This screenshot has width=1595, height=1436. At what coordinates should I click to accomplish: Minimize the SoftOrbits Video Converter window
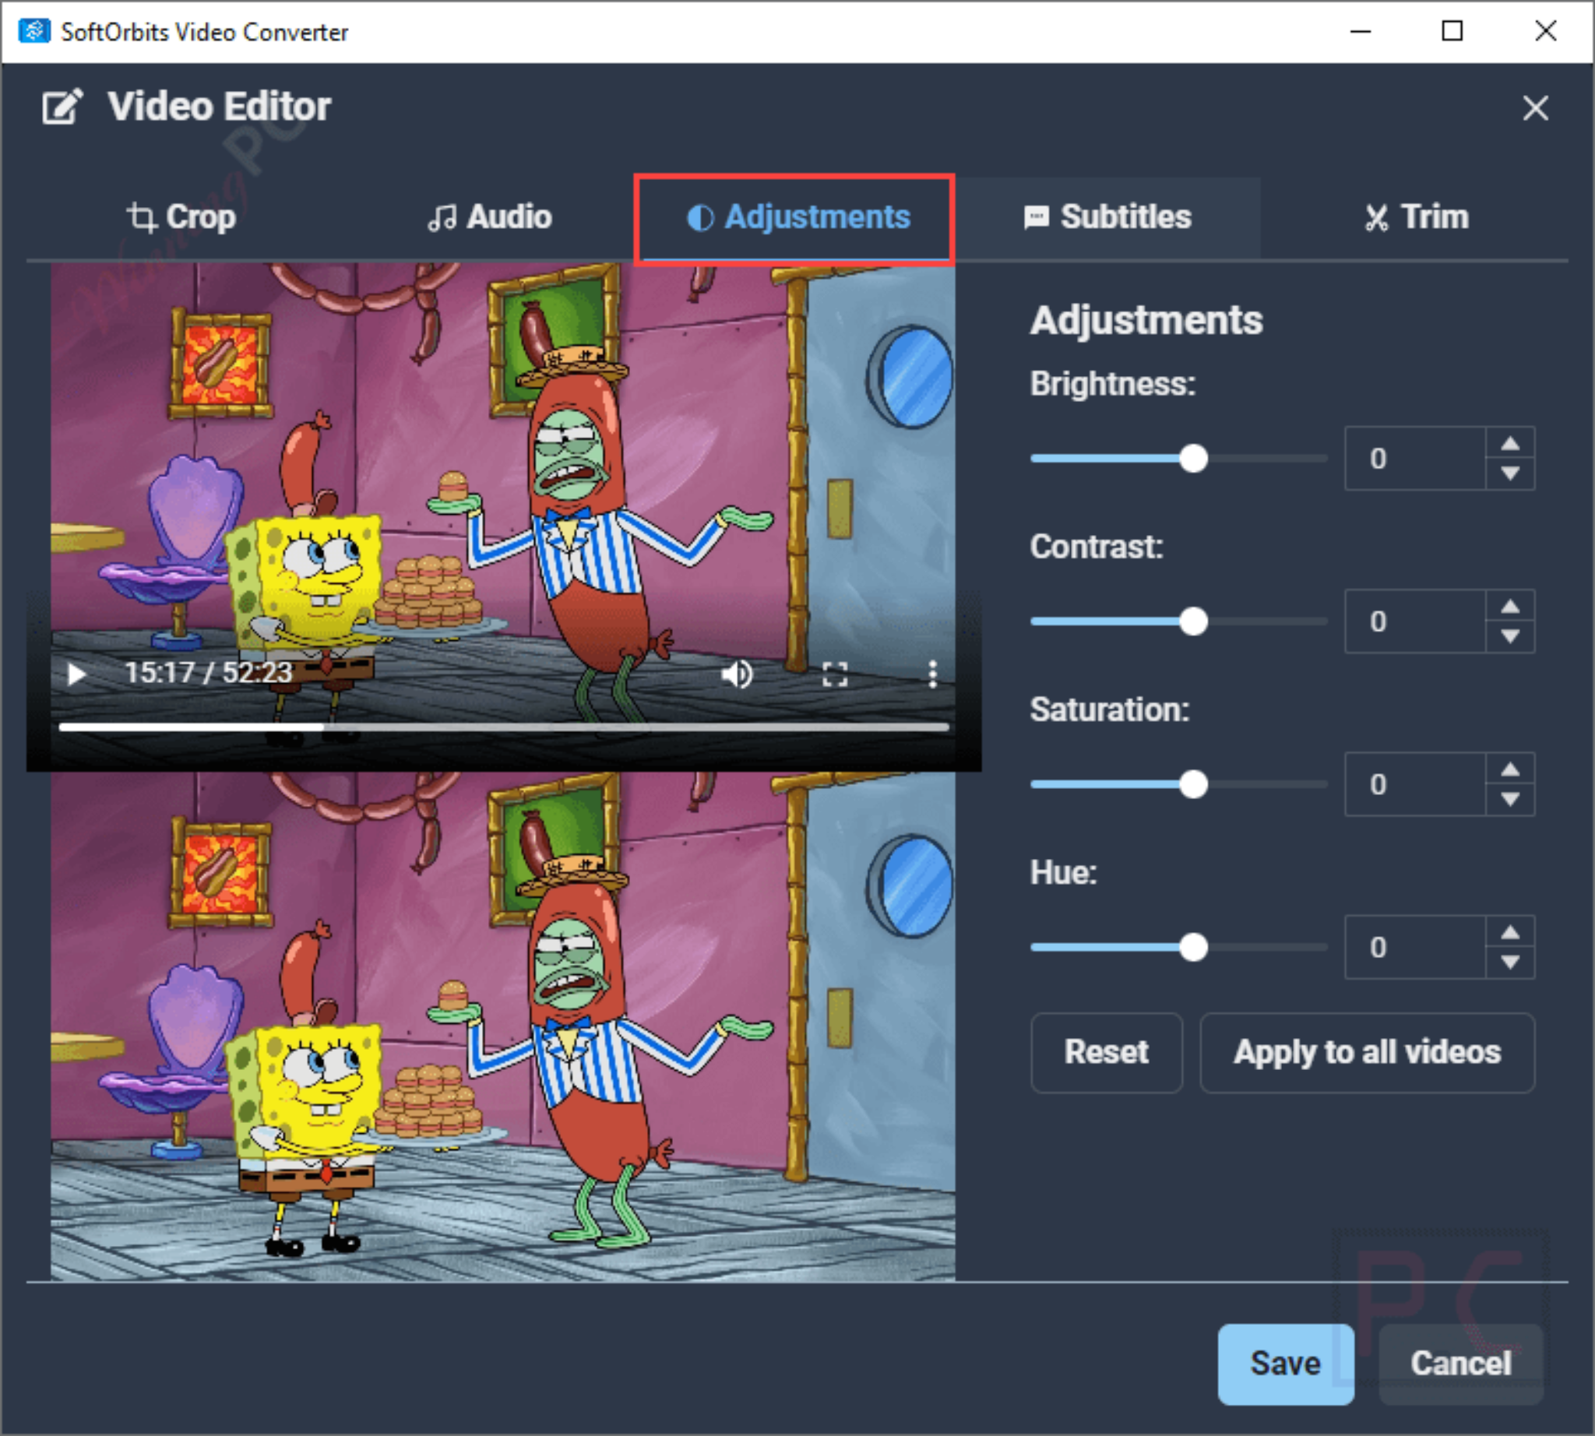[1360, 32]
